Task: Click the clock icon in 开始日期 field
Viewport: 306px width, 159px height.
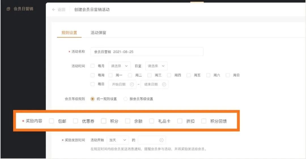Action: click(x=132, y=84)
